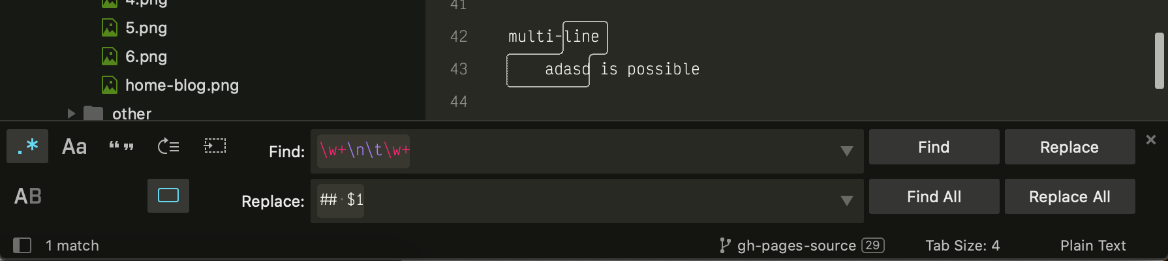Open git branch gh-pages-source status
The height and width of the screenshot is (261, 1168).
tap(802, 245)
